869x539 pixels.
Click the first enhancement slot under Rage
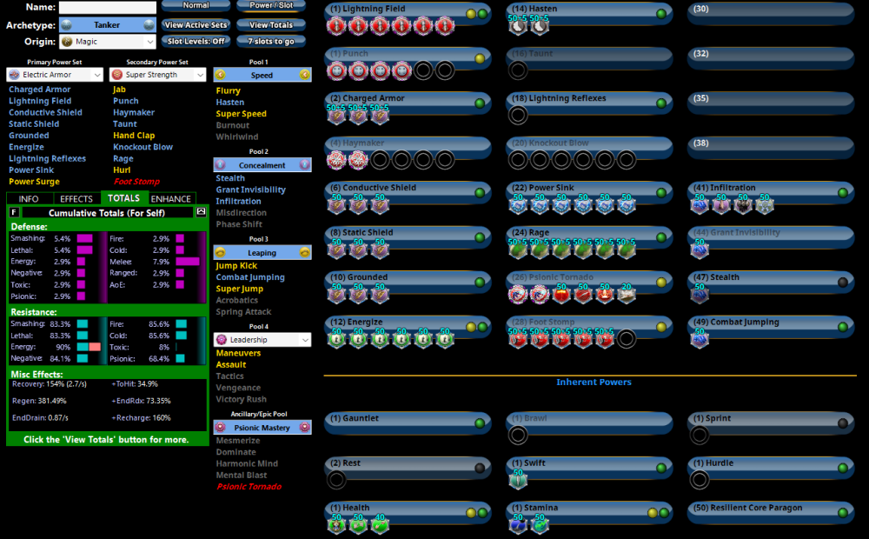tap(518, 250)
